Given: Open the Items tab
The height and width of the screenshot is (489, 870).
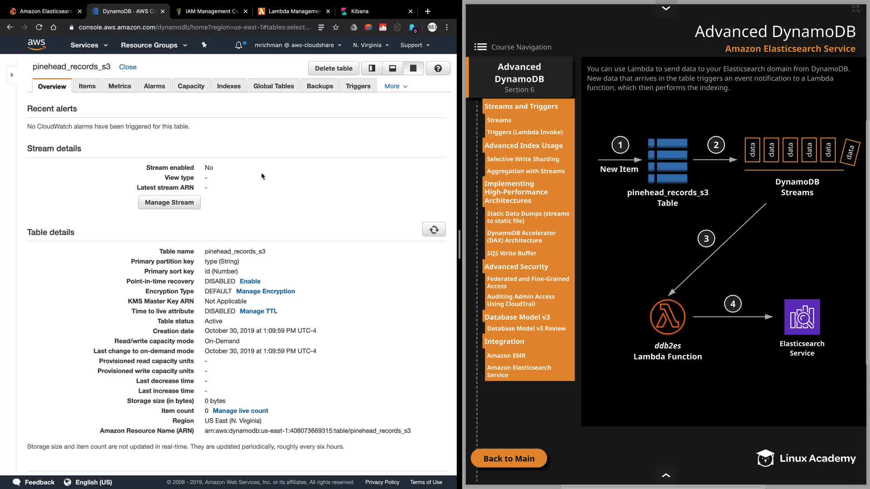Looking at the screenshot, I should pos(87,86).
